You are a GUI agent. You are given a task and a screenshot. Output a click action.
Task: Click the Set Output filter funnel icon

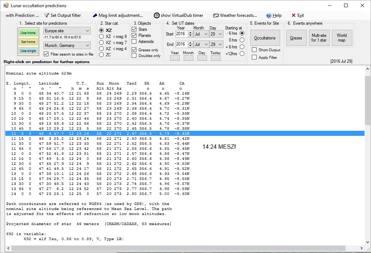pyautogui.click(x=46, y=15)
